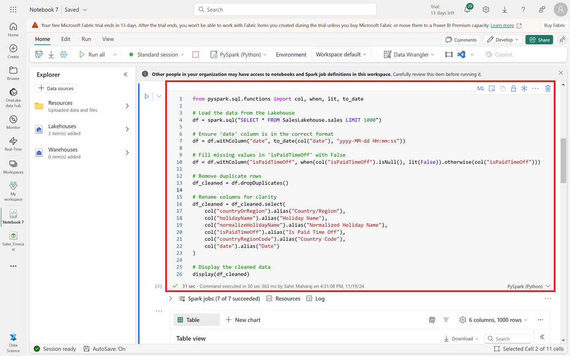
Task: Open the 6 columns, 1000 rows dropdown
Action: (493, 319)
